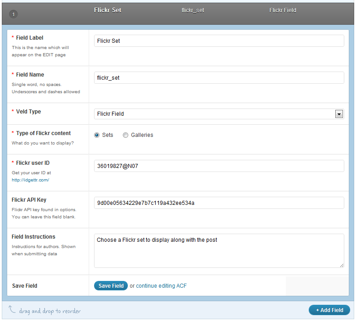Click the Veld Type label
The height and width of the screenshot is (321, 356).
[28, 112]
